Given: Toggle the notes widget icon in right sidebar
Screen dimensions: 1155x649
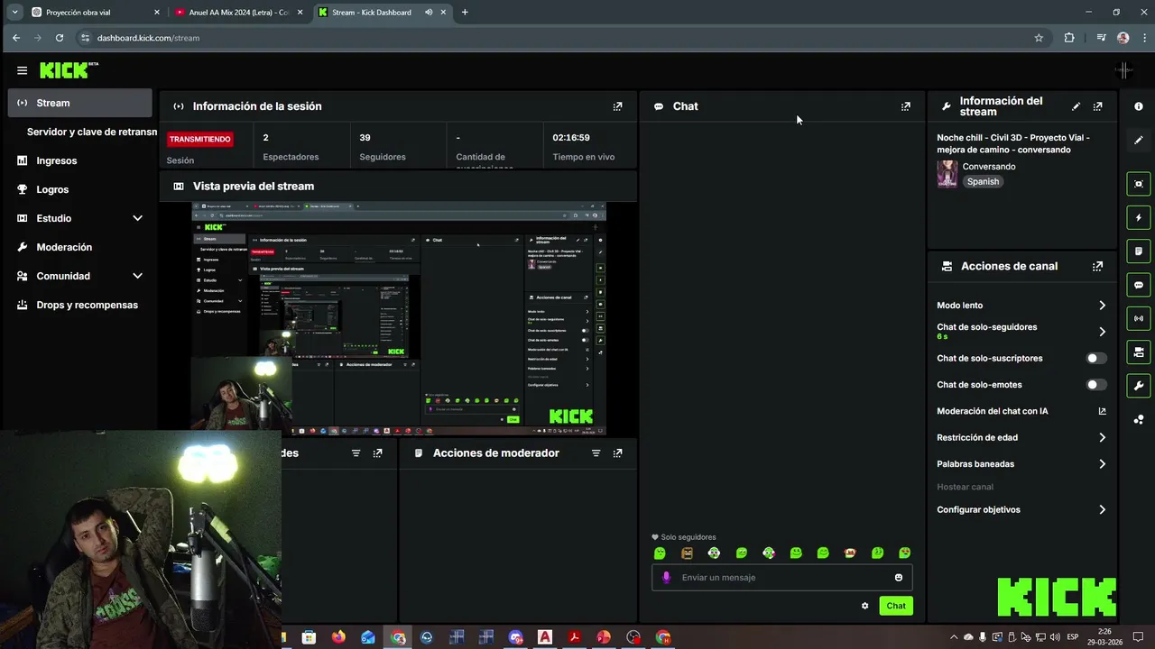Looking at the screenshot, I should [x=1139, y=251].
